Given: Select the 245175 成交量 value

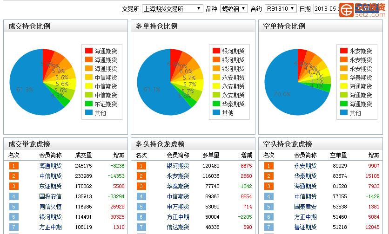Looking at the screenshot, I should [83, 166].
